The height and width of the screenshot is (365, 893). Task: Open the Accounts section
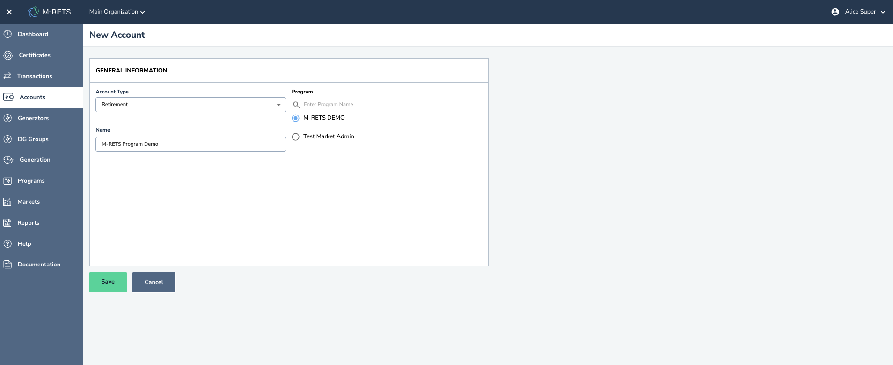(42, 97)
